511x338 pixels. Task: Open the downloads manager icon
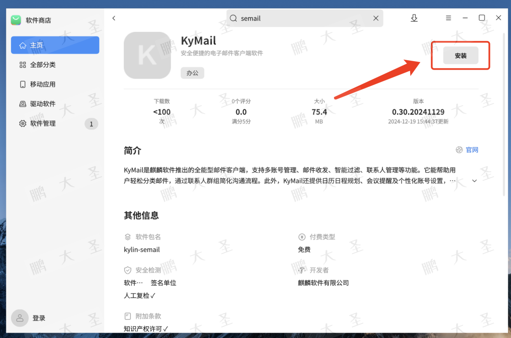[x=414, y=18]
